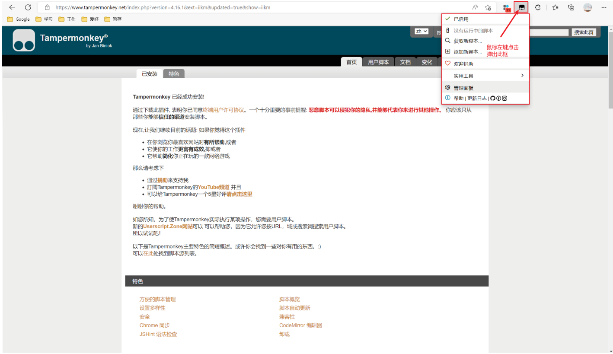Click the 'by Jan Biniok' header text
The width and height of the screenshot is (613, 354).
(x=99, y=46)
